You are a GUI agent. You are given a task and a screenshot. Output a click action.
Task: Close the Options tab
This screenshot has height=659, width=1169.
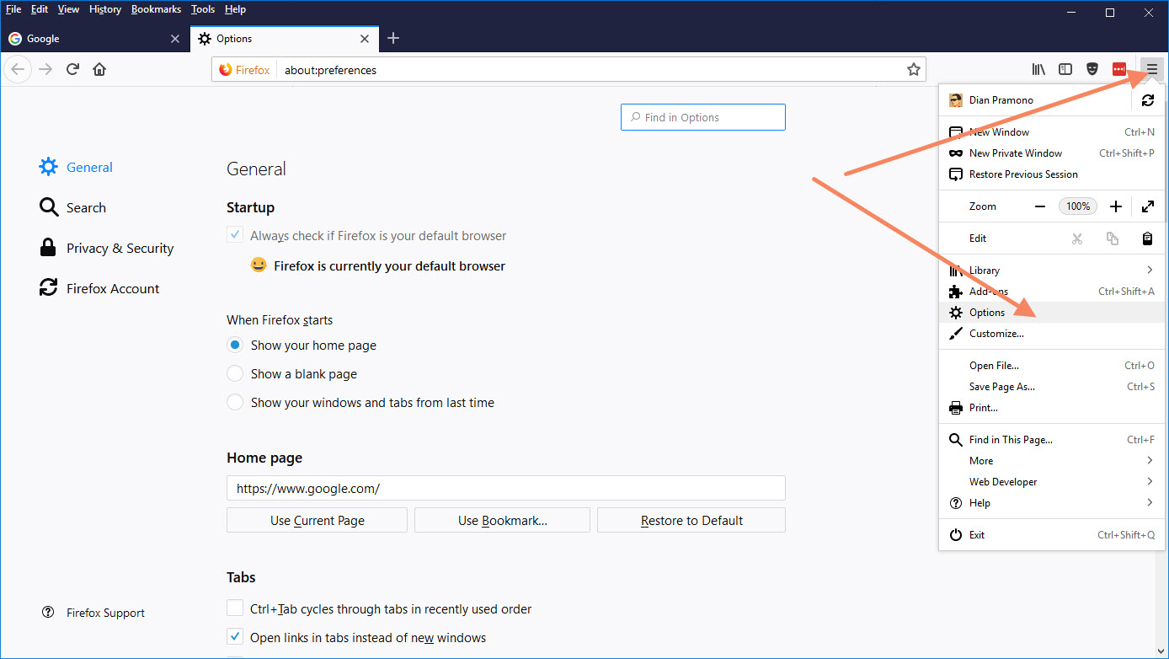tap(365, 39)
